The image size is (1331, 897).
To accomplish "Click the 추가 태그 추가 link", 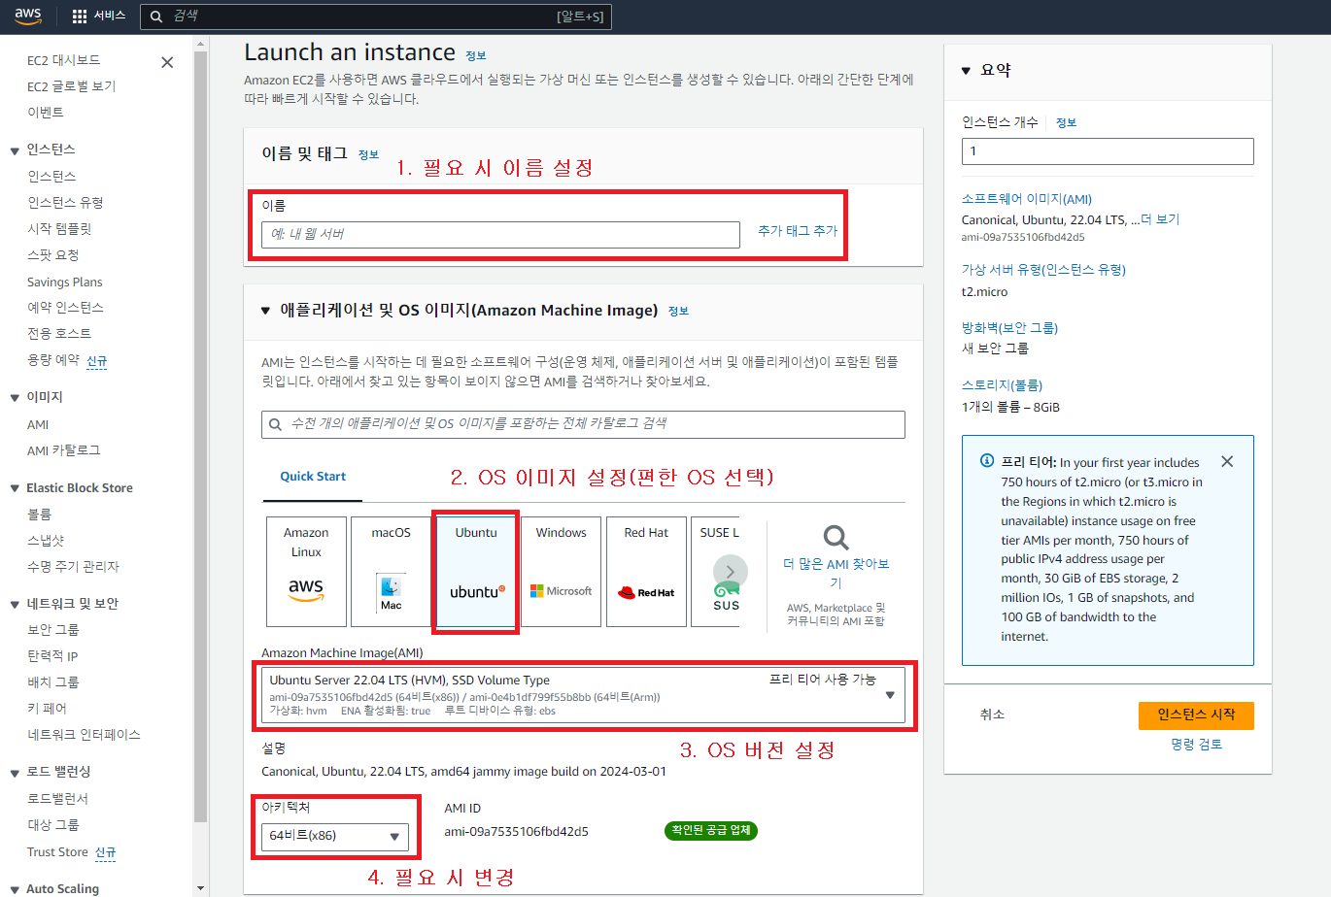I will pyautogui.click(x=798, y=231).
